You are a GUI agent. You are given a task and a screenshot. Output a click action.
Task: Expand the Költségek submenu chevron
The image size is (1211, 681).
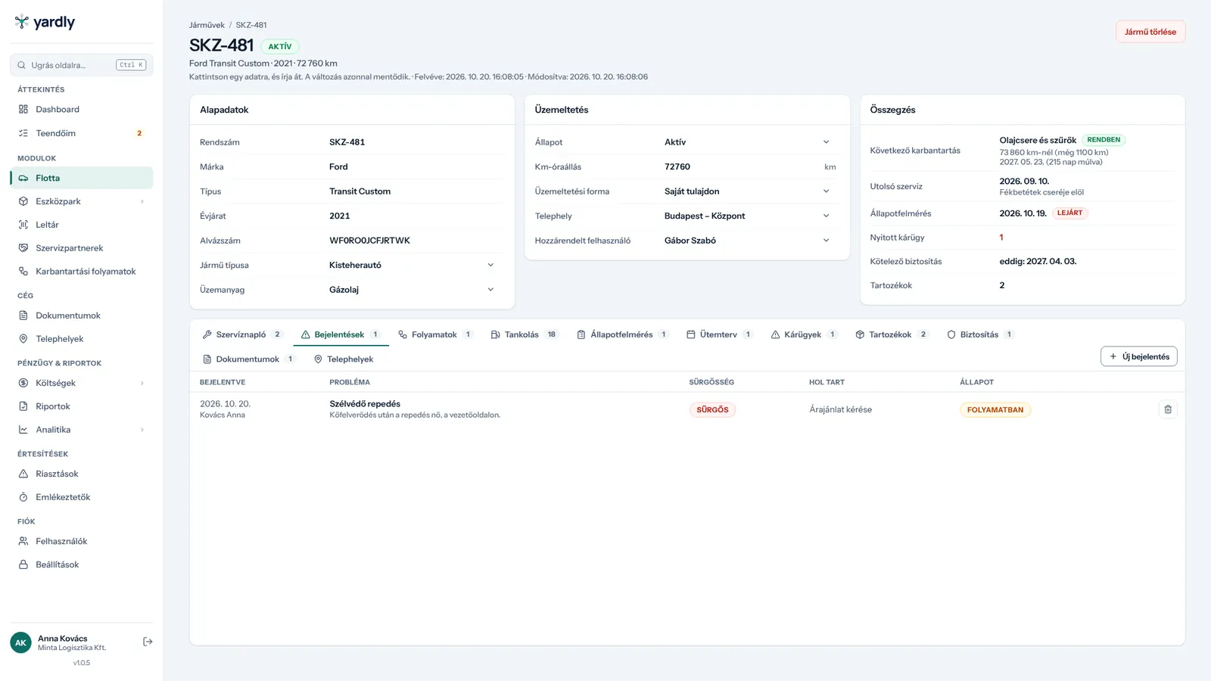tap(142, 383)
